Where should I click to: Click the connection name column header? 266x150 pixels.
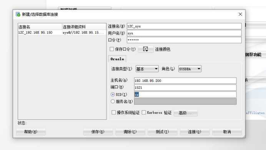40,27
